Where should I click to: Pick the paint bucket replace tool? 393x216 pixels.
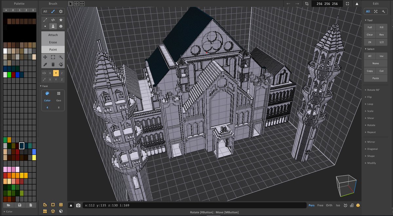(x=61, y=64)
